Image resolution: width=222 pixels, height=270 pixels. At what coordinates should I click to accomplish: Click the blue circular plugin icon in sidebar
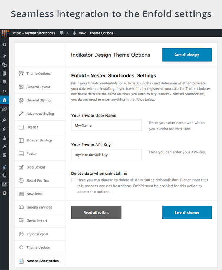pos(4,167)
